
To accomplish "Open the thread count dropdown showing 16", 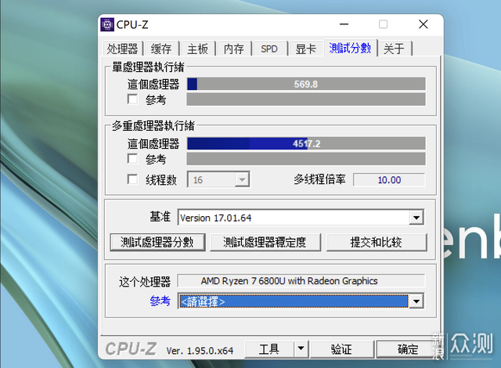I will [218, 179].
